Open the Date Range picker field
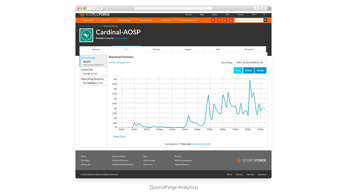Viewport: 347px width, 195px height. pyautogui.click(x=251, y=62)
